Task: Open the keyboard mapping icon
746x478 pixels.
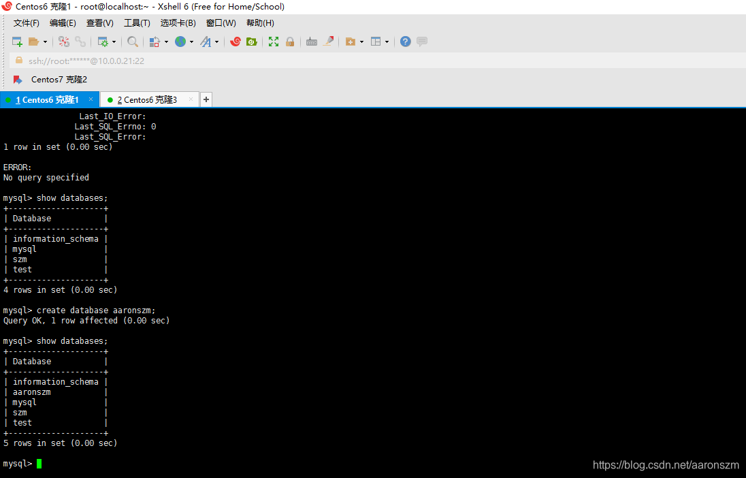Action: click(312, 42)
